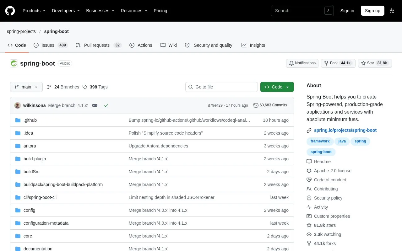
Task: Click the Go to file input
Action: coord(221,87)
